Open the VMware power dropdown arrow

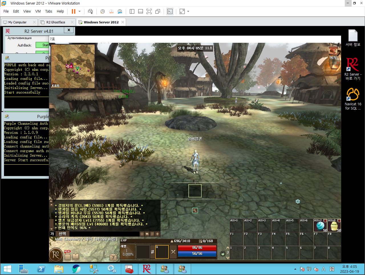(x=80, y=11)
